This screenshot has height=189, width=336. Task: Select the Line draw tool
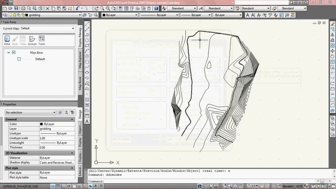pos(87,24)
